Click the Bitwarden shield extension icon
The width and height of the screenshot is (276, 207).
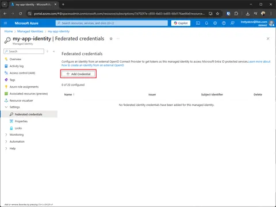(x=228, y=14)
